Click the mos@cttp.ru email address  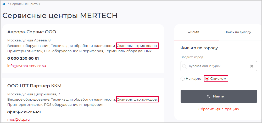point(18,120)
